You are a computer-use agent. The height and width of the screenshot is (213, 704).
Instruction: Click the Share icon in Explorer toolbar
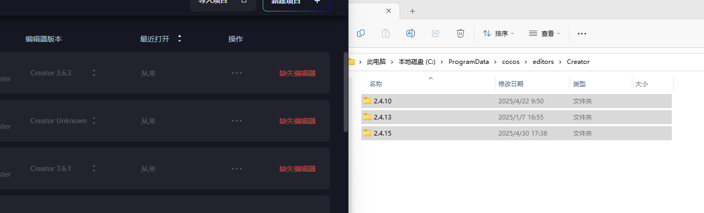436,33
